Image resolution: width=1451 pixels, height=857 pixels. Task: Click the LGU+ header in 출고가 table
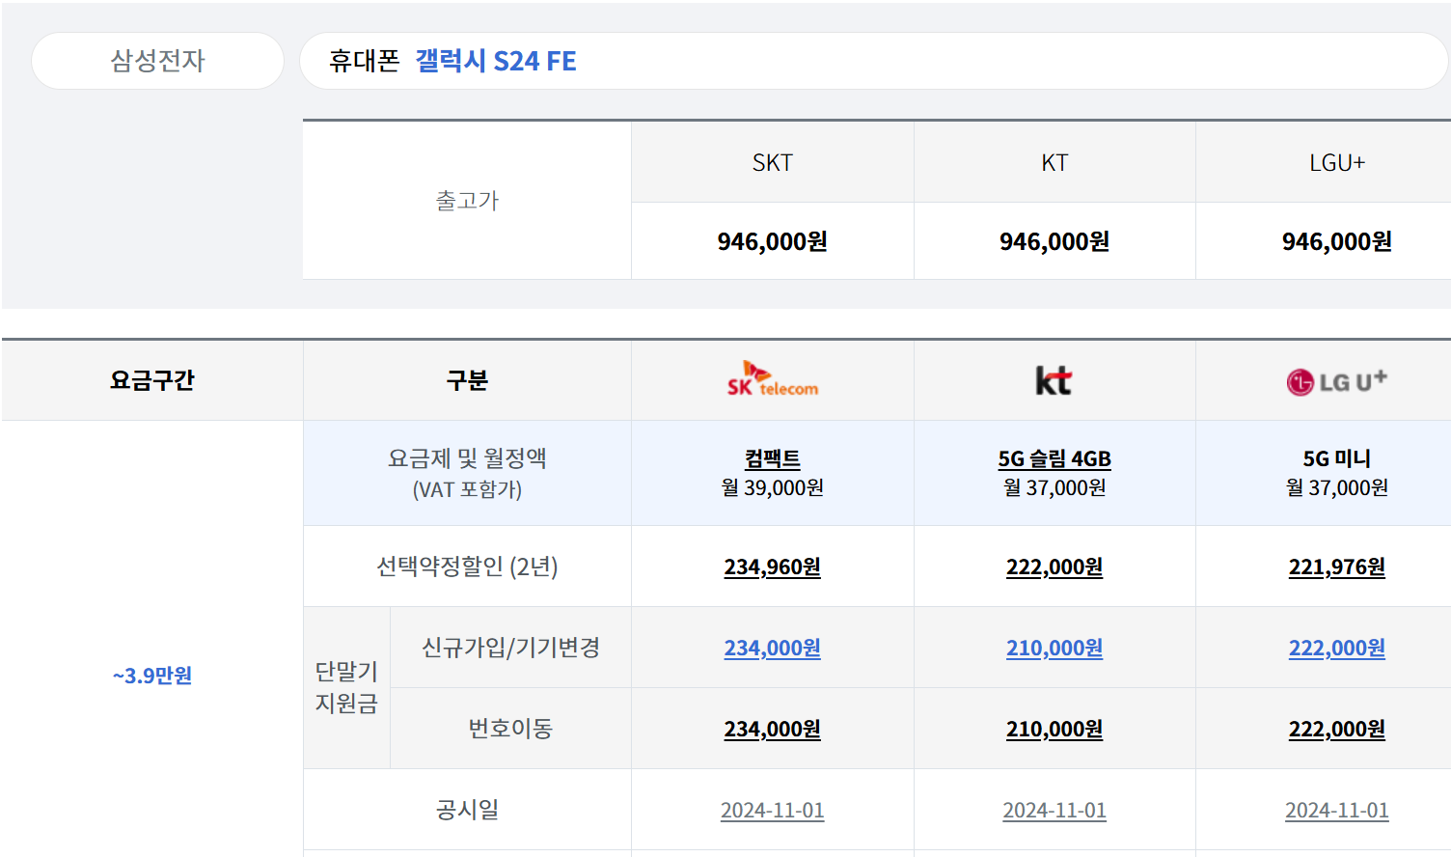point(1336,163)
